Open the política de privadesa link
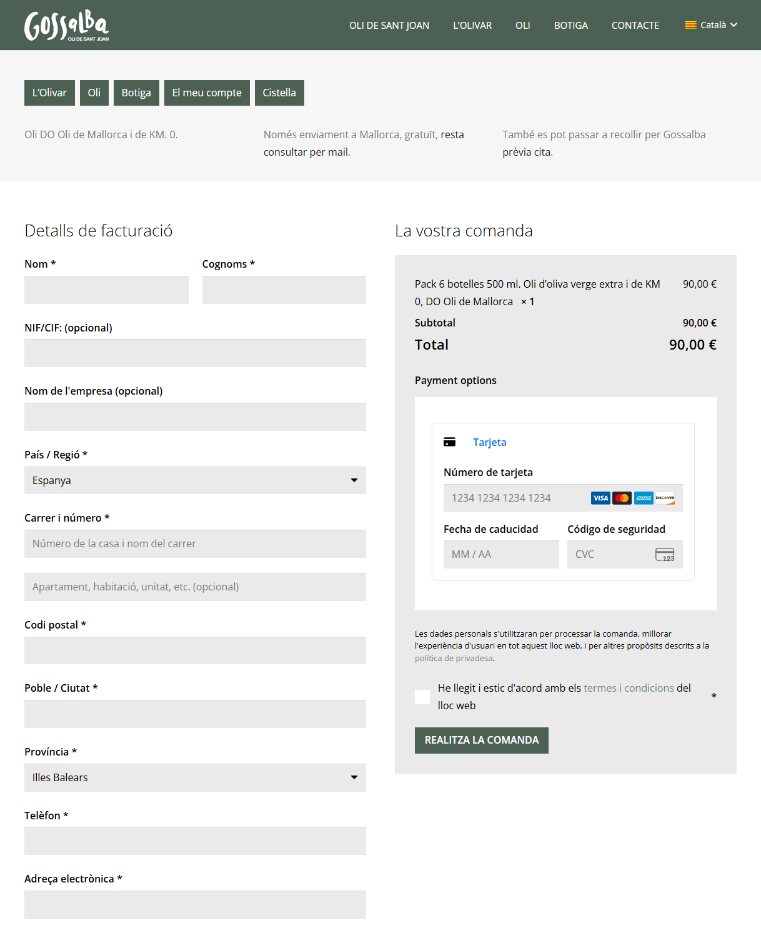The width and height of the screenshot is (761, 930). click(x=453, y=658)
